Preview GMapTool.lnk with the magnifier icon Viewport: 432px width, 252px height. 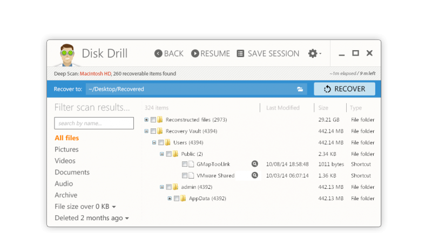coord(255,164)
